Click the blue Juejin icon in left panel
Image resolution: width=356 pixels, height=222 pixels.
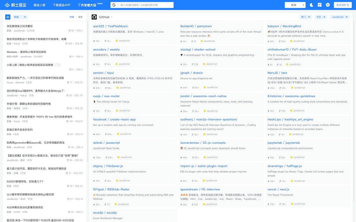point(8,17)
